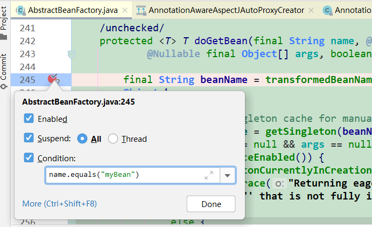The height and width of the screenshot is (227, 372).
Task: Click the beanName variable on line 245
Action: click(224, 80)
